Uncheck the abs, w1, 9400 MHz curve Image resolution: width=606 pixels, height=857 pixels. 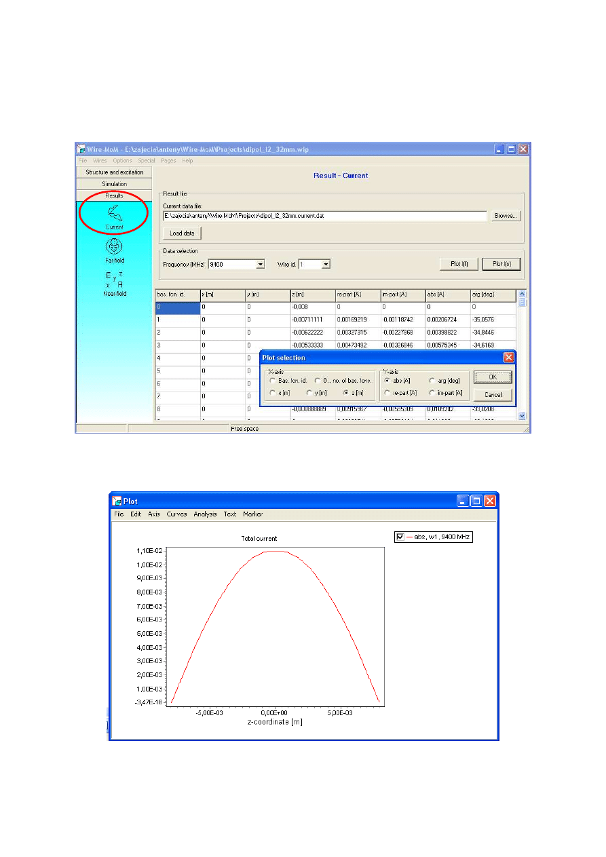coord(400,537)
